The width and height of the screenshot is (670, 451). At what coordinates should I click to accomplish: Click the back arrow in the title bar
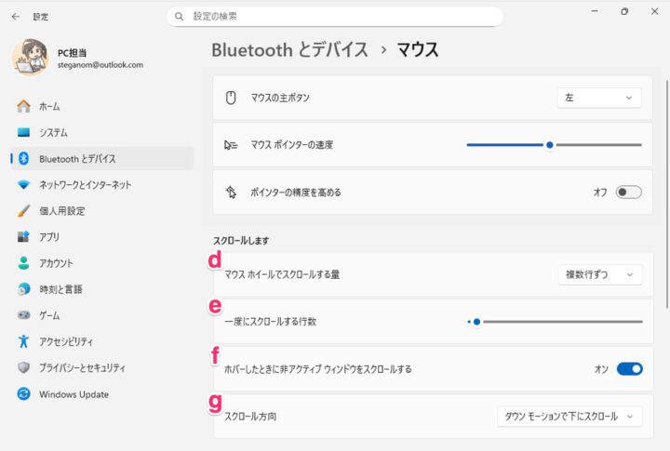tap(16, 16)
